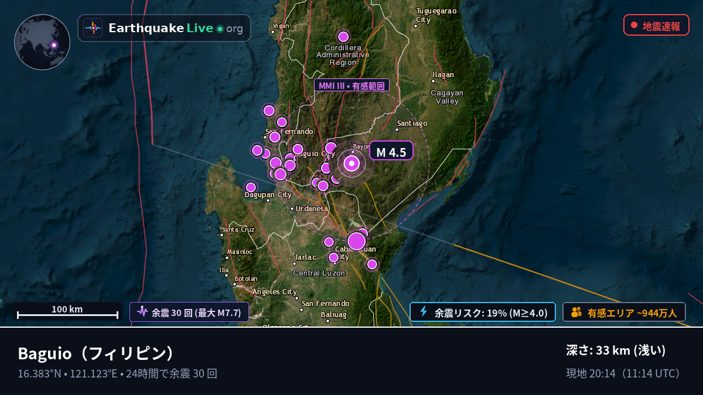Select the large aftershock marker at Cabanatuan
Image resolution: width=703 pixels, height=395 pixels.
(356, 241)
